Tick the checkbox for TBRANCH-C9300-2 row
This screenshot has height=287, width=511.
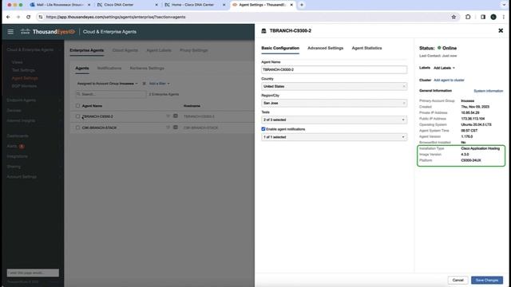point(77,116)
